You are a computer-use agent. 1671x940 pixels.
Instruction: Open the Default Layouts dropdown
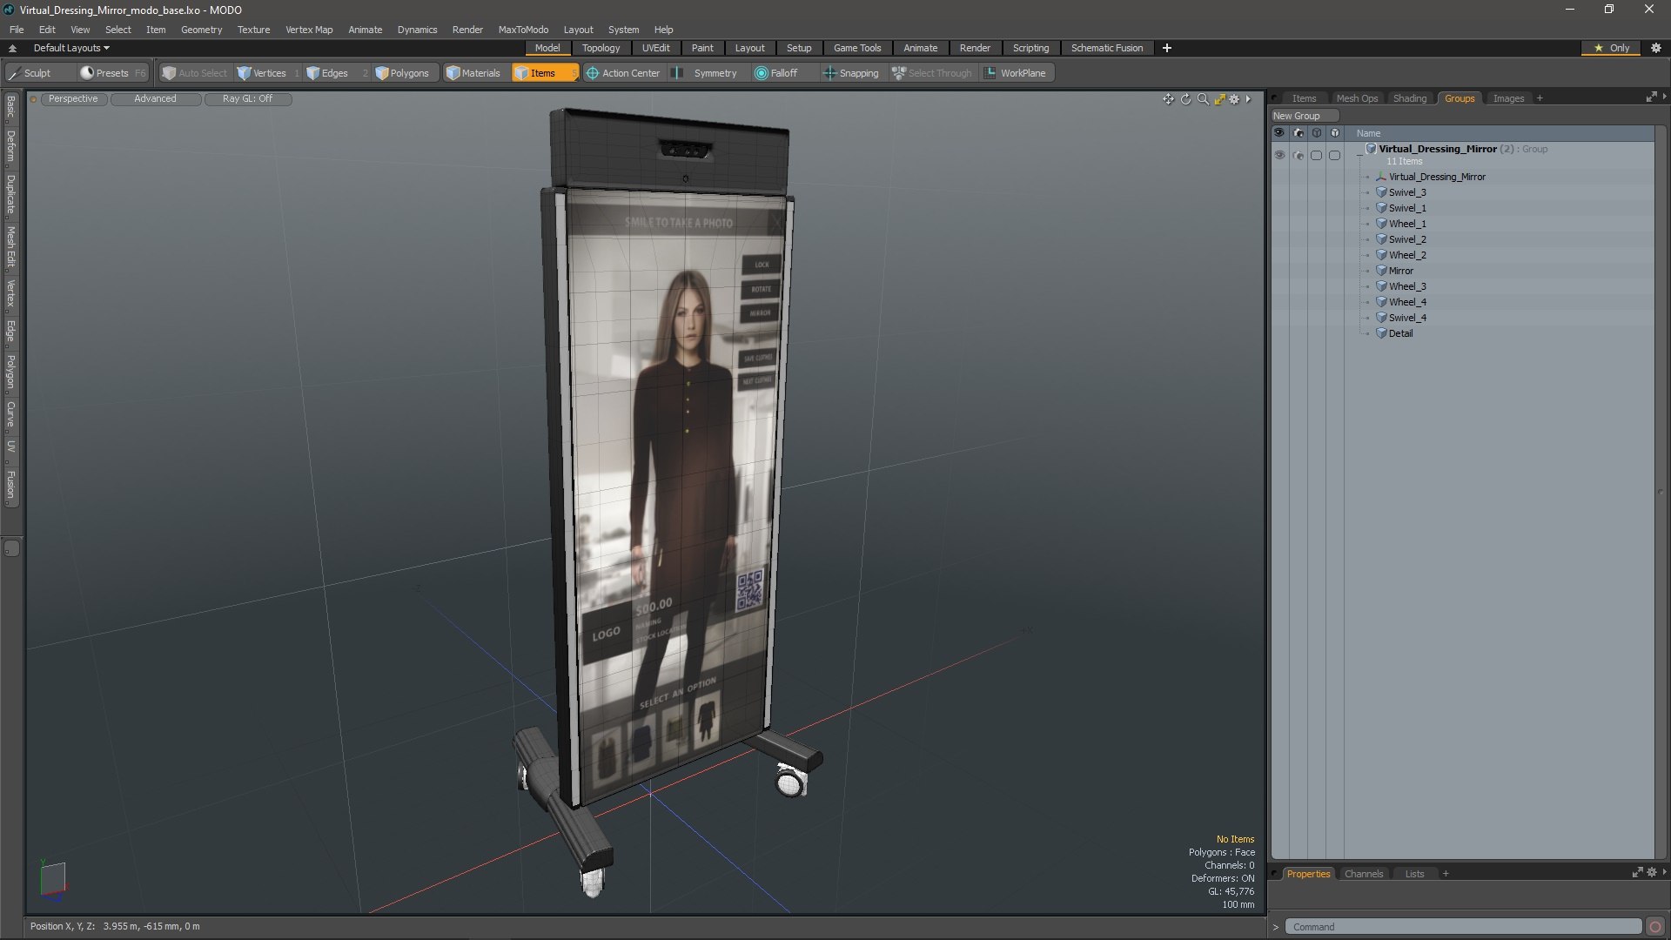pyautogui.click(x=71, y=48)
